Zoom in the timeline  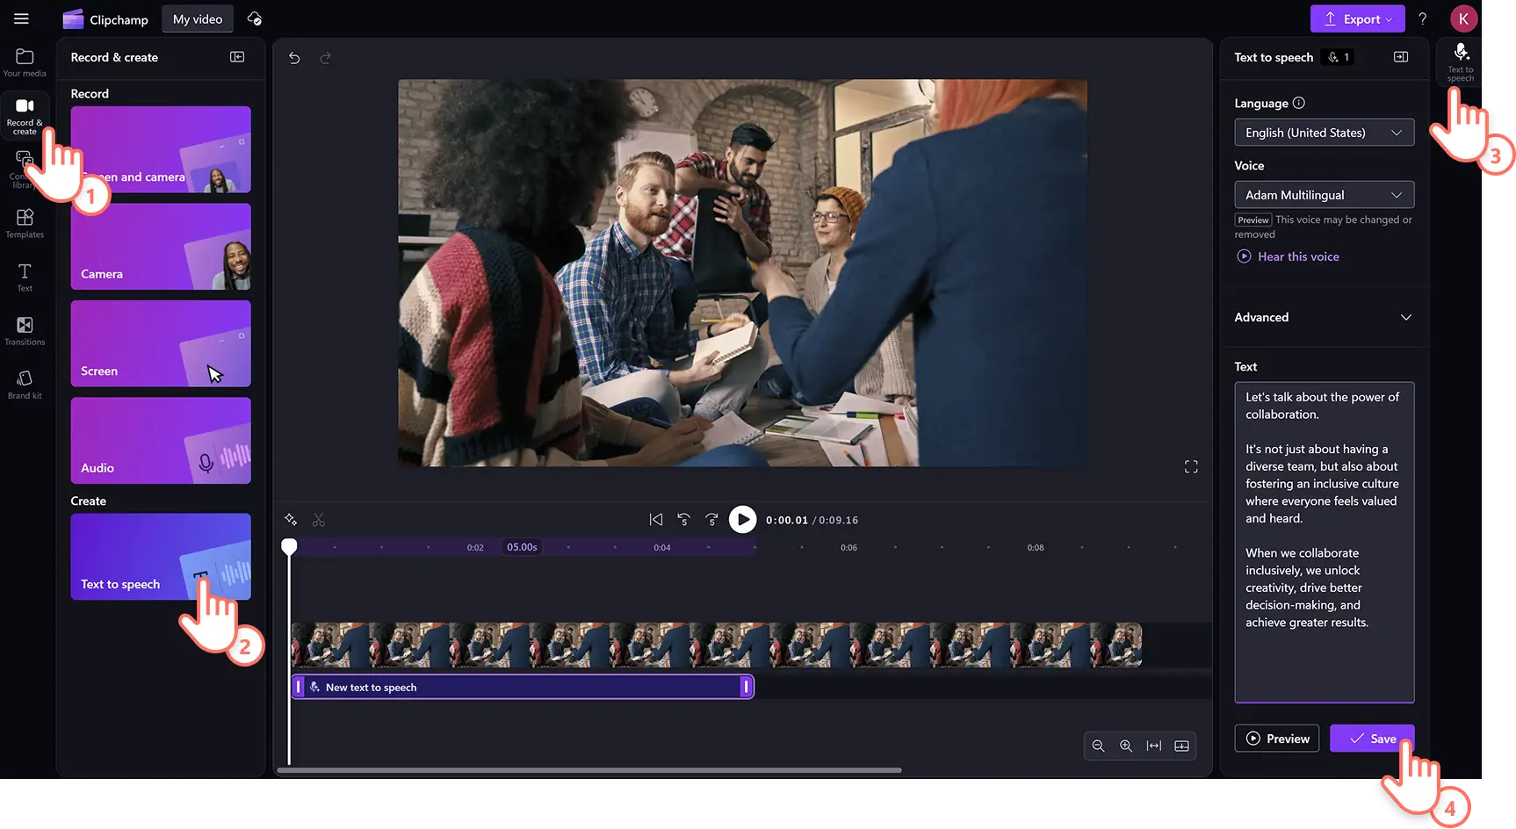coord(1126,746)
